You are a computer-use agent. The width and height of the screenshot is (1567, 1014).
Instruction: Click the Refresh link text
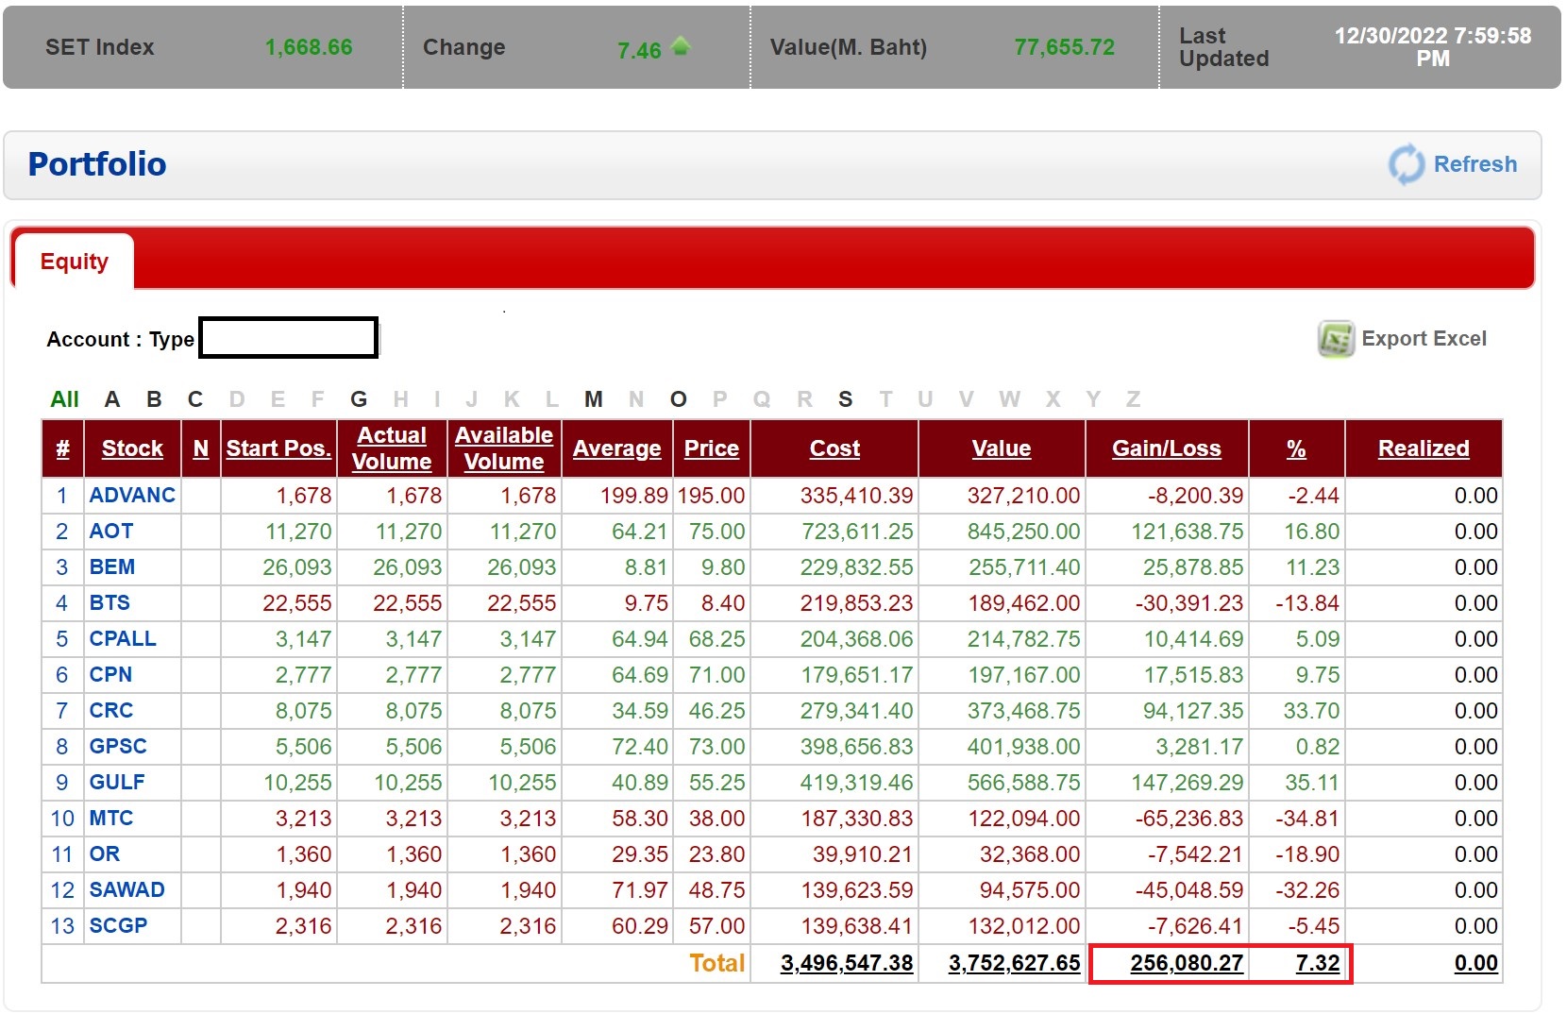pyautogui.click(x=1475, y=164)
